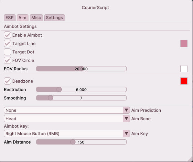Select the Misc tab
The image size is (193, 162).
[x=36, y=17]
